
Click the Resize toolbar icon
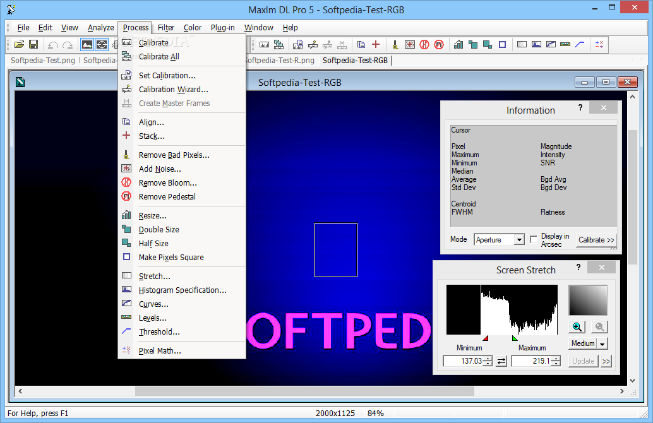458,45
